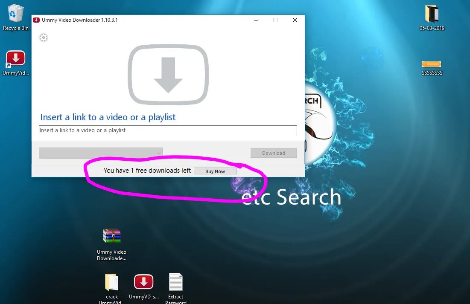Click the video link input field

[x=168, y=130]
